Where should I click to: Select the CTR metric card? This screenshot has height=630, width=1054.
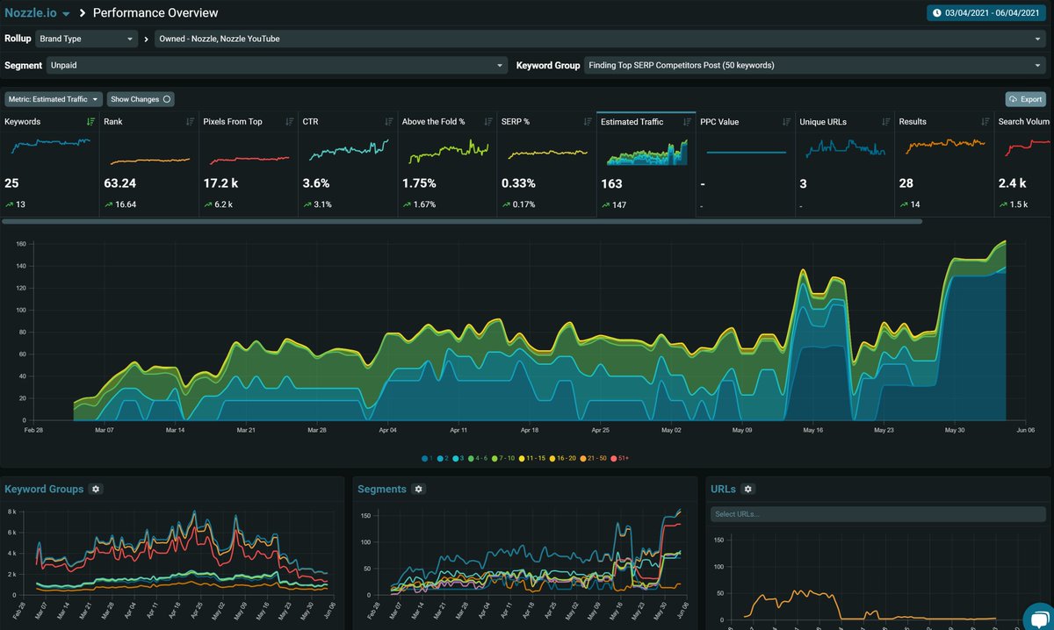click(x=347, y=163)
